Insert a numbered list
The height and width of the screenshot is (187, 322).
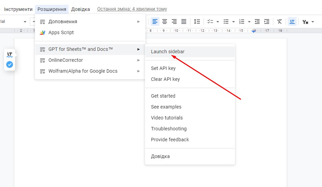point(242,21)
